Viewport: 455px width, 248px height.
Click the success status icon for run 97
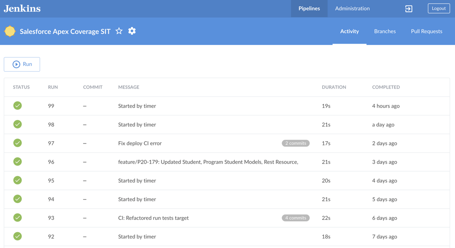point(17,143)
